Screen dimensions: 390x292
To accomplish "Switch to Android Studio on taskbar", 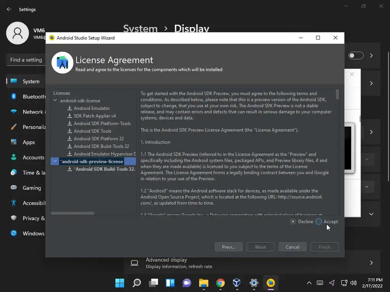I will point(271,283).
